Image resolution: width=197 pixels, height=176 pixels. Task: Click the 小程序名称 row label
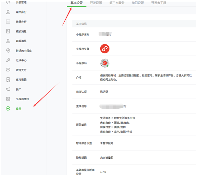click(x=83, y=35)
